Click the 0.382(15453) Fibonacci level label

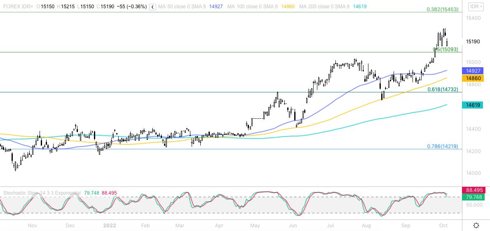click(443, 9)
